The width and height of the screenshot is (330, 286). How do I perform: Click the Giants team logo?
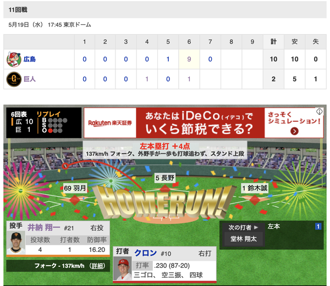coord(14,79)
